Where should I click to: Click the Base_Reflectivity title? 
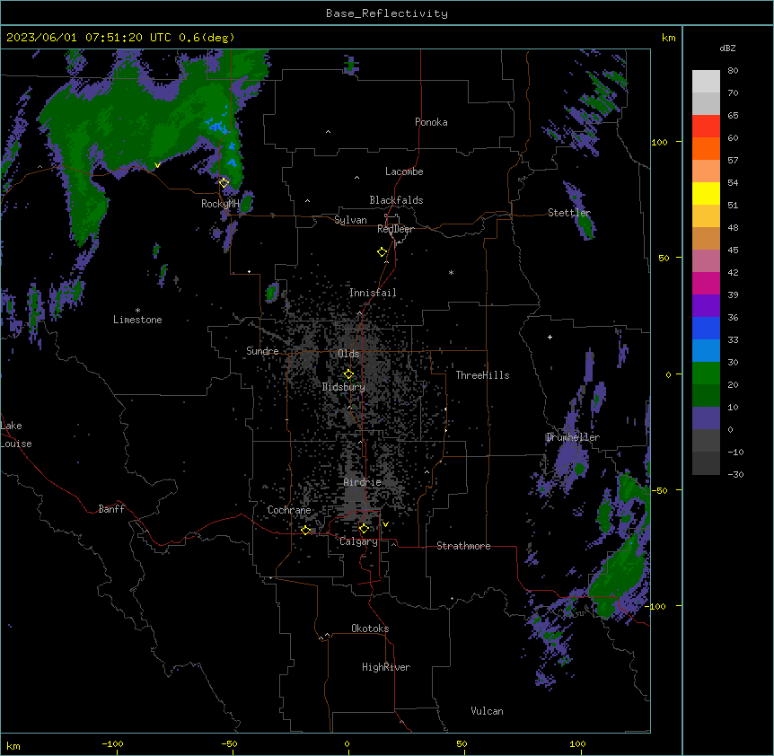pos(387,13)
